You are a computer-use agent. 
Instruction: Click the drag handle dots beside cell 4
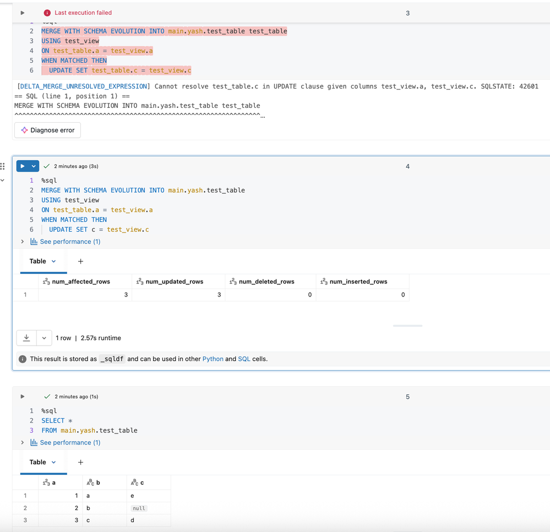point(3,166)
